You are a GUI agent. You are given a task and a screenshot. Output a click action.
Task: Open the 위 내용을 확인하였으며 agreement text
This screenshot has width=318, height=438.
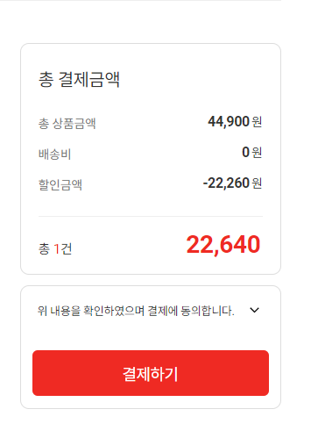click(136, 311)
